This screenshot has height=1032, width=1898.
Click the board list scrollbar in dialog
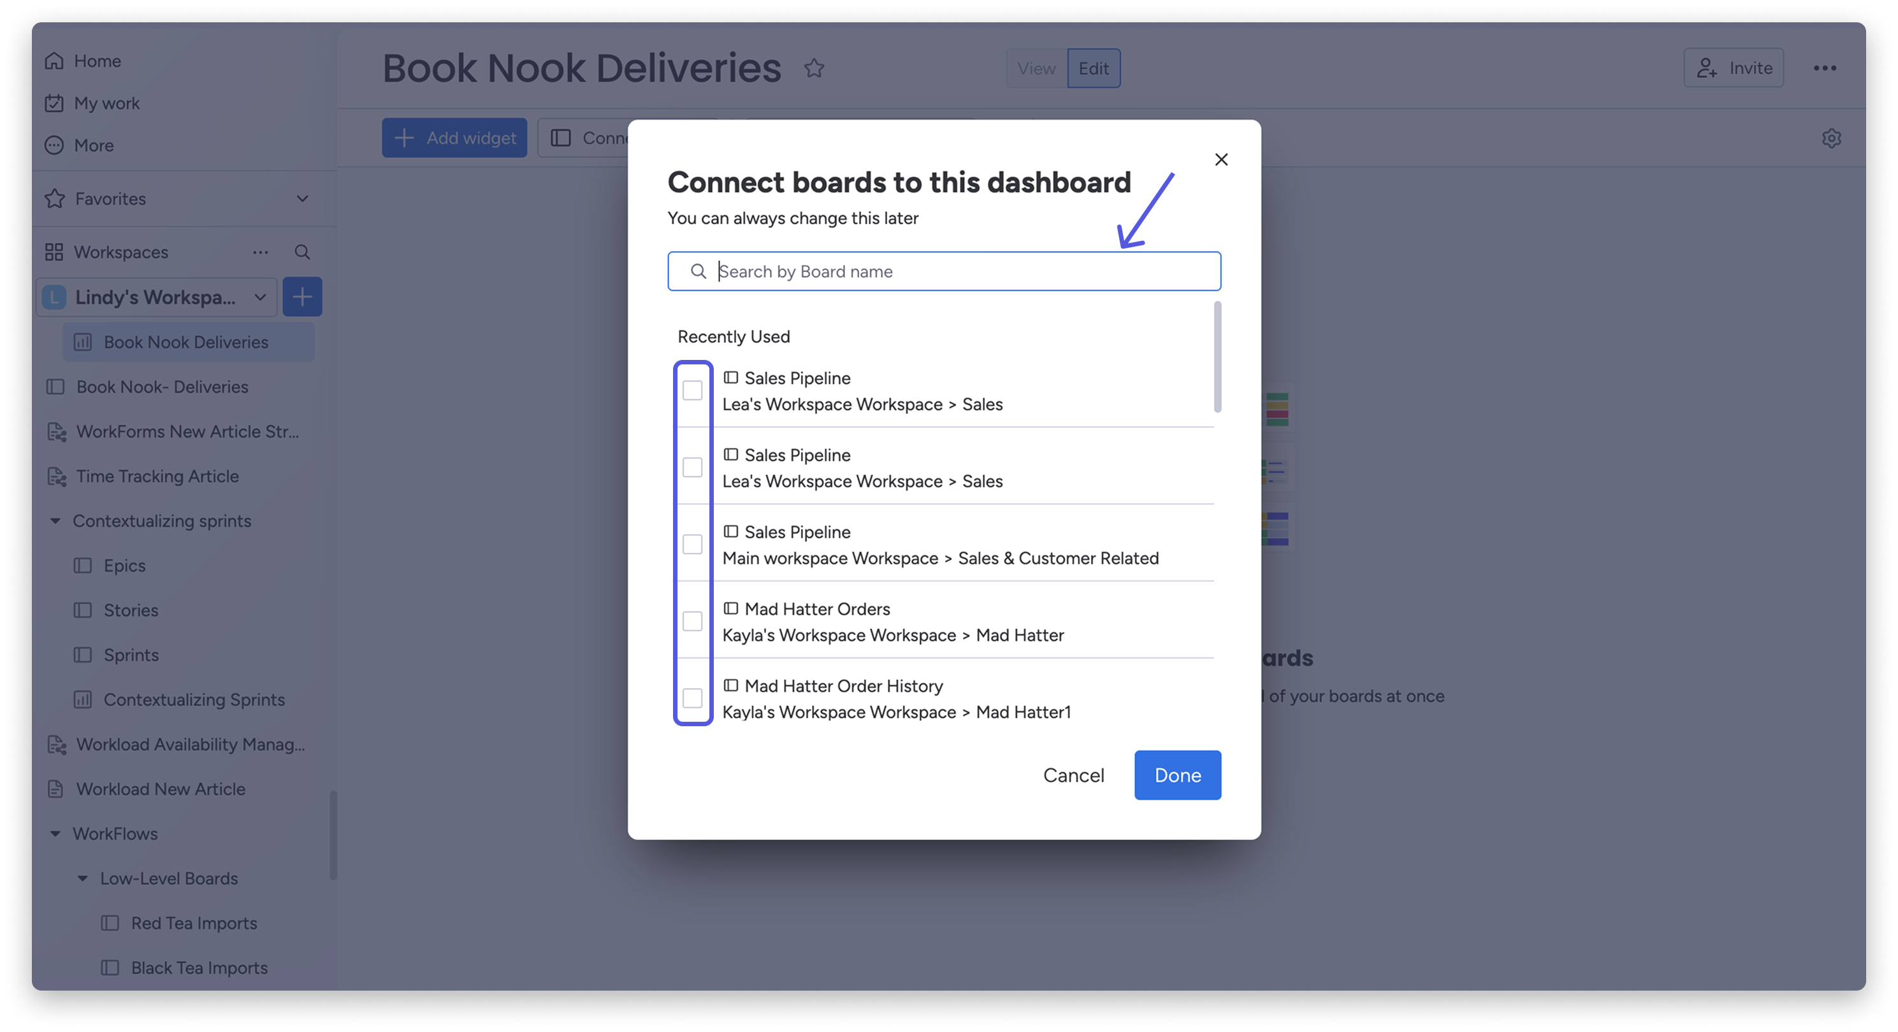(1217, 357)
